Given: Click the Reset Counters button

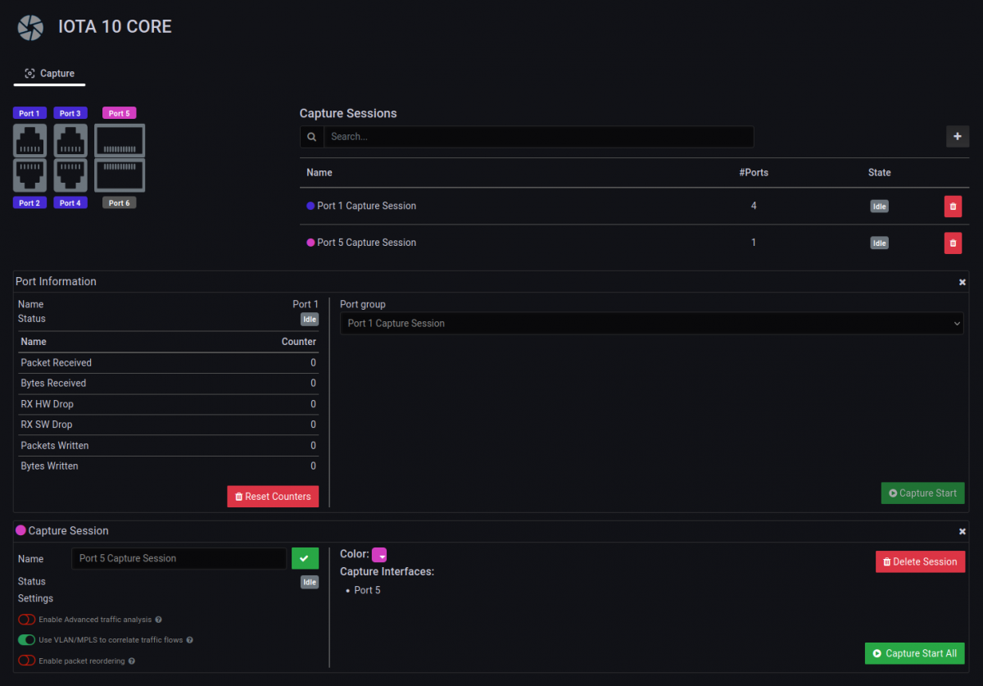Looking at the screenshot, I should (273, 497).
